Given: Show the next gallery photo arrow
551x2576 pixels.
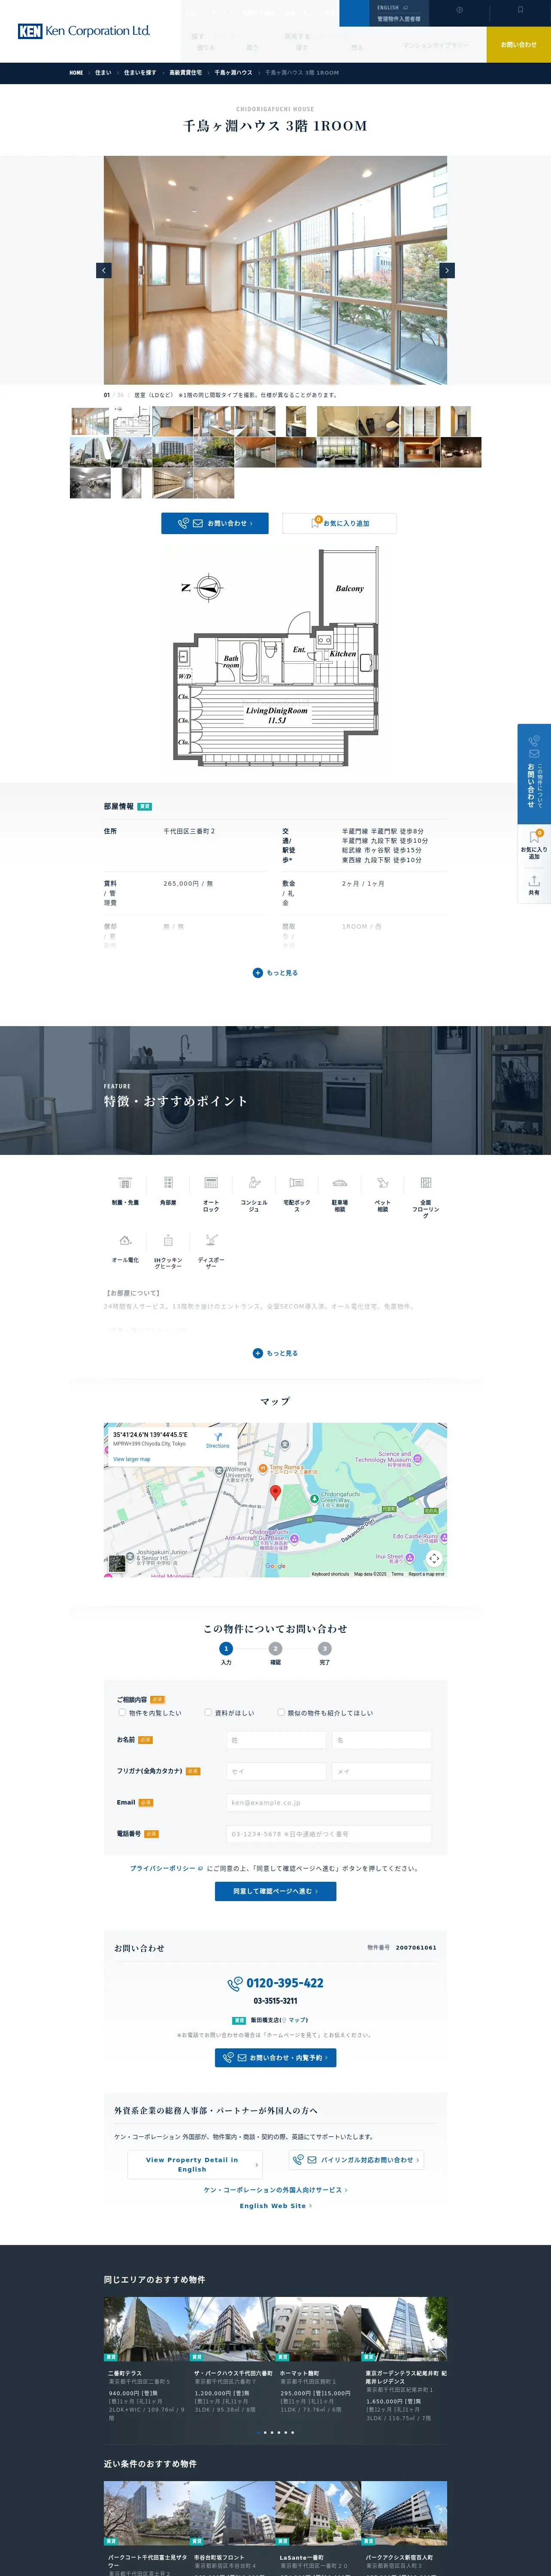Looking at the screenshot, I should coord(447,270).
